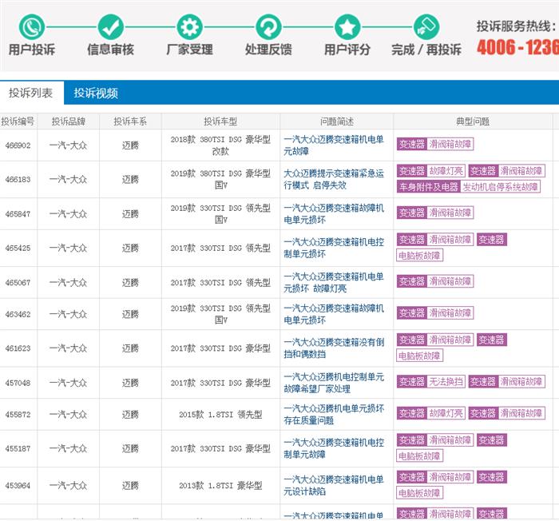Click the 厂家受理 gear icon
The image size is (559, 521).
(x=189, y=27)
